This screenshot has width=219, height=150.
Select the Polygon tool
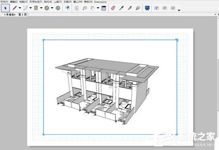point(58,8)
